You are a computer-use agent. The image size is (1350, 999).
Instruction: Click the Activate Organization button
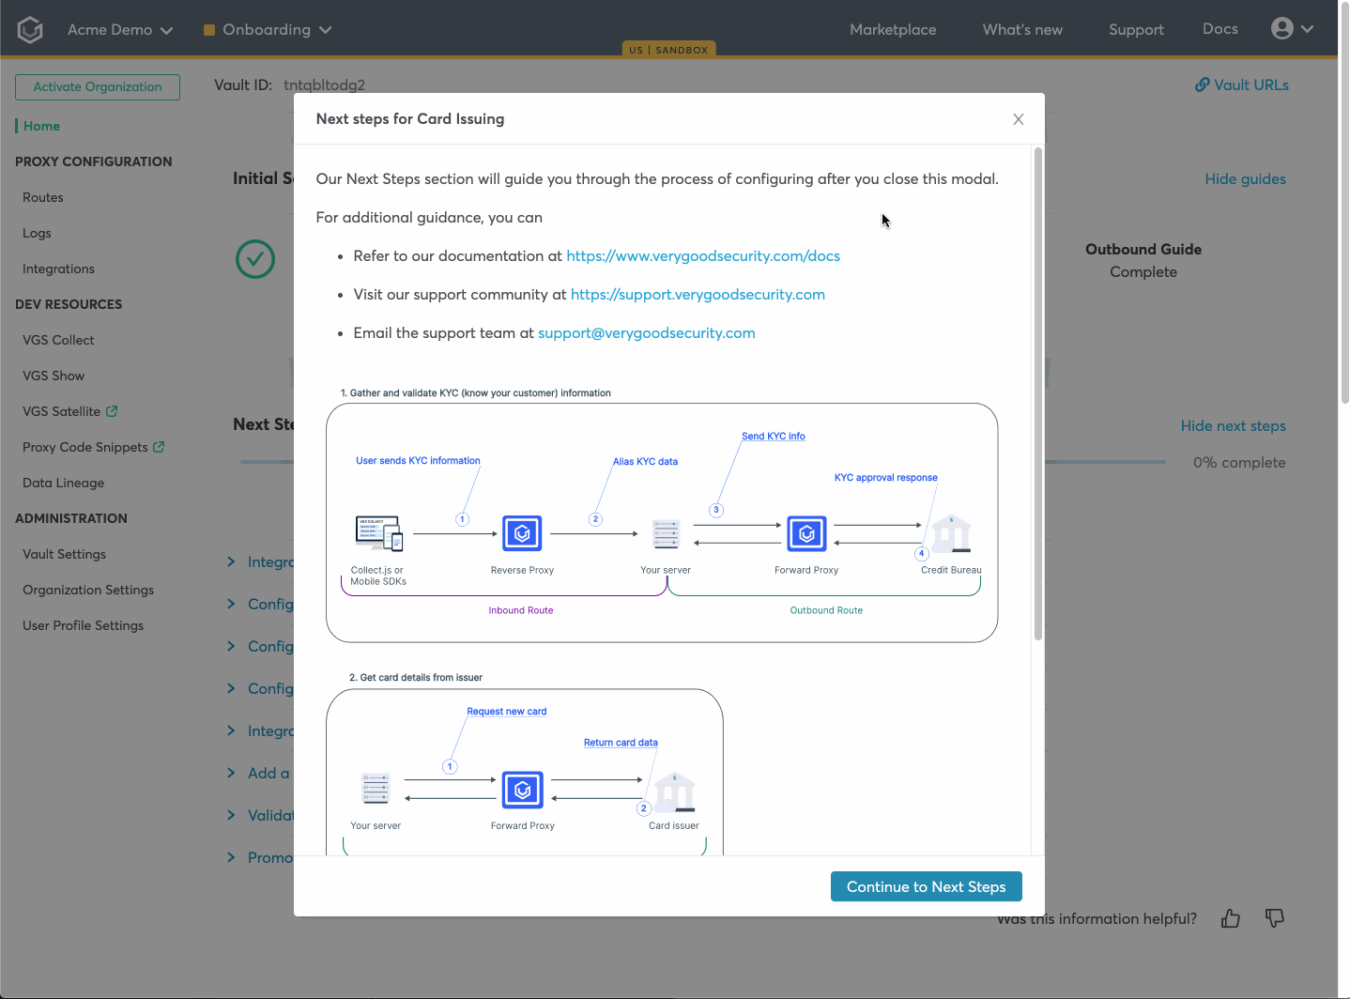pyautogui.click(x=98, y=86)
